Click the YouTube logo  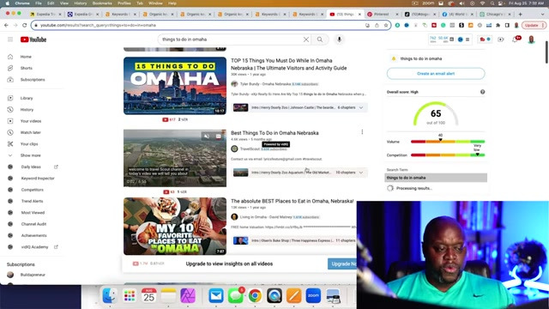point(33,39)
